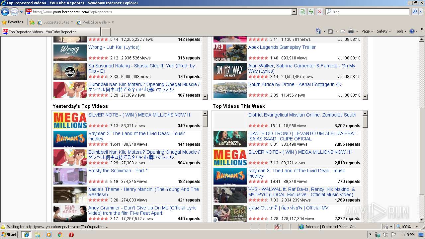
Task: Click the 'Internet | Protected Mode: On' status text
Action: 330,227
